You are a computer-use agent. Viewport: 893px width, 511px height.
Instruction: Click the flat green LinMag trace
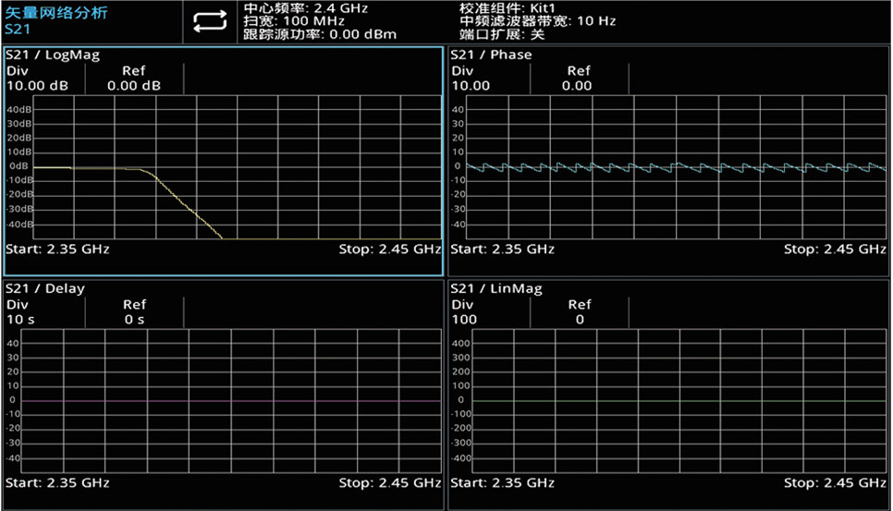[x=679, y=401]
